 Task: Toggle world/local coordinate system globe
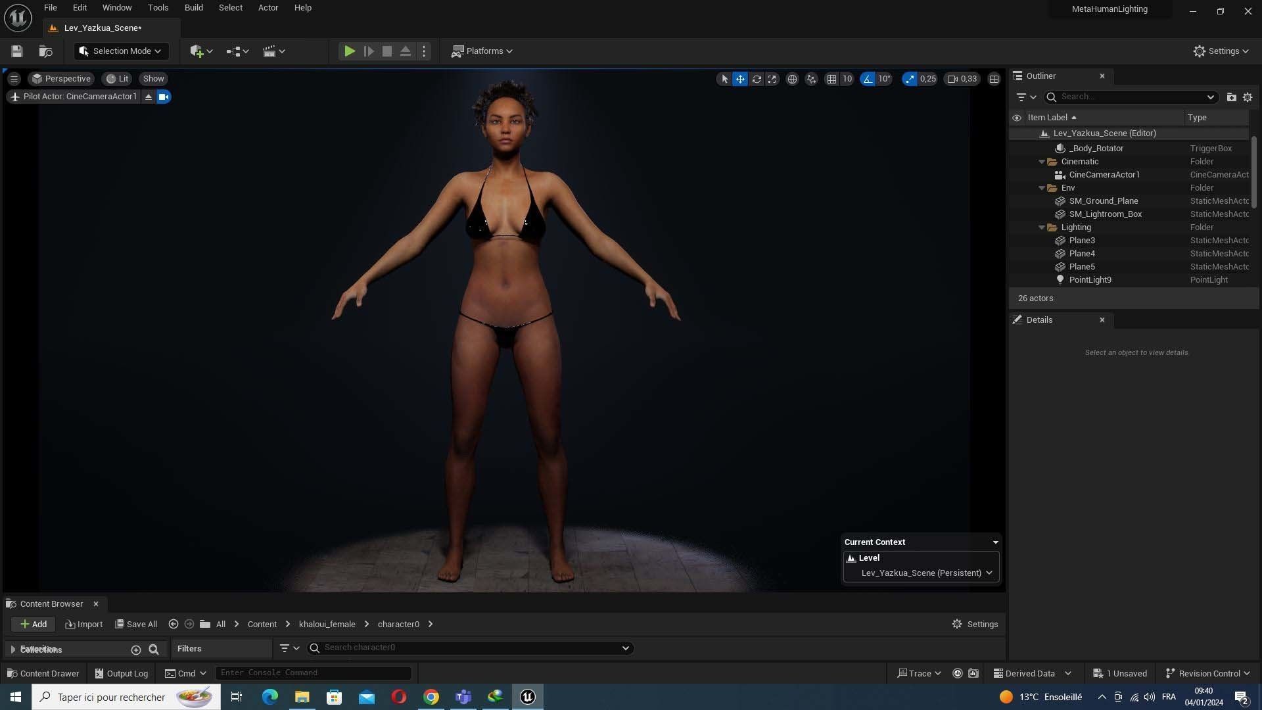click(x=793, y=79)
